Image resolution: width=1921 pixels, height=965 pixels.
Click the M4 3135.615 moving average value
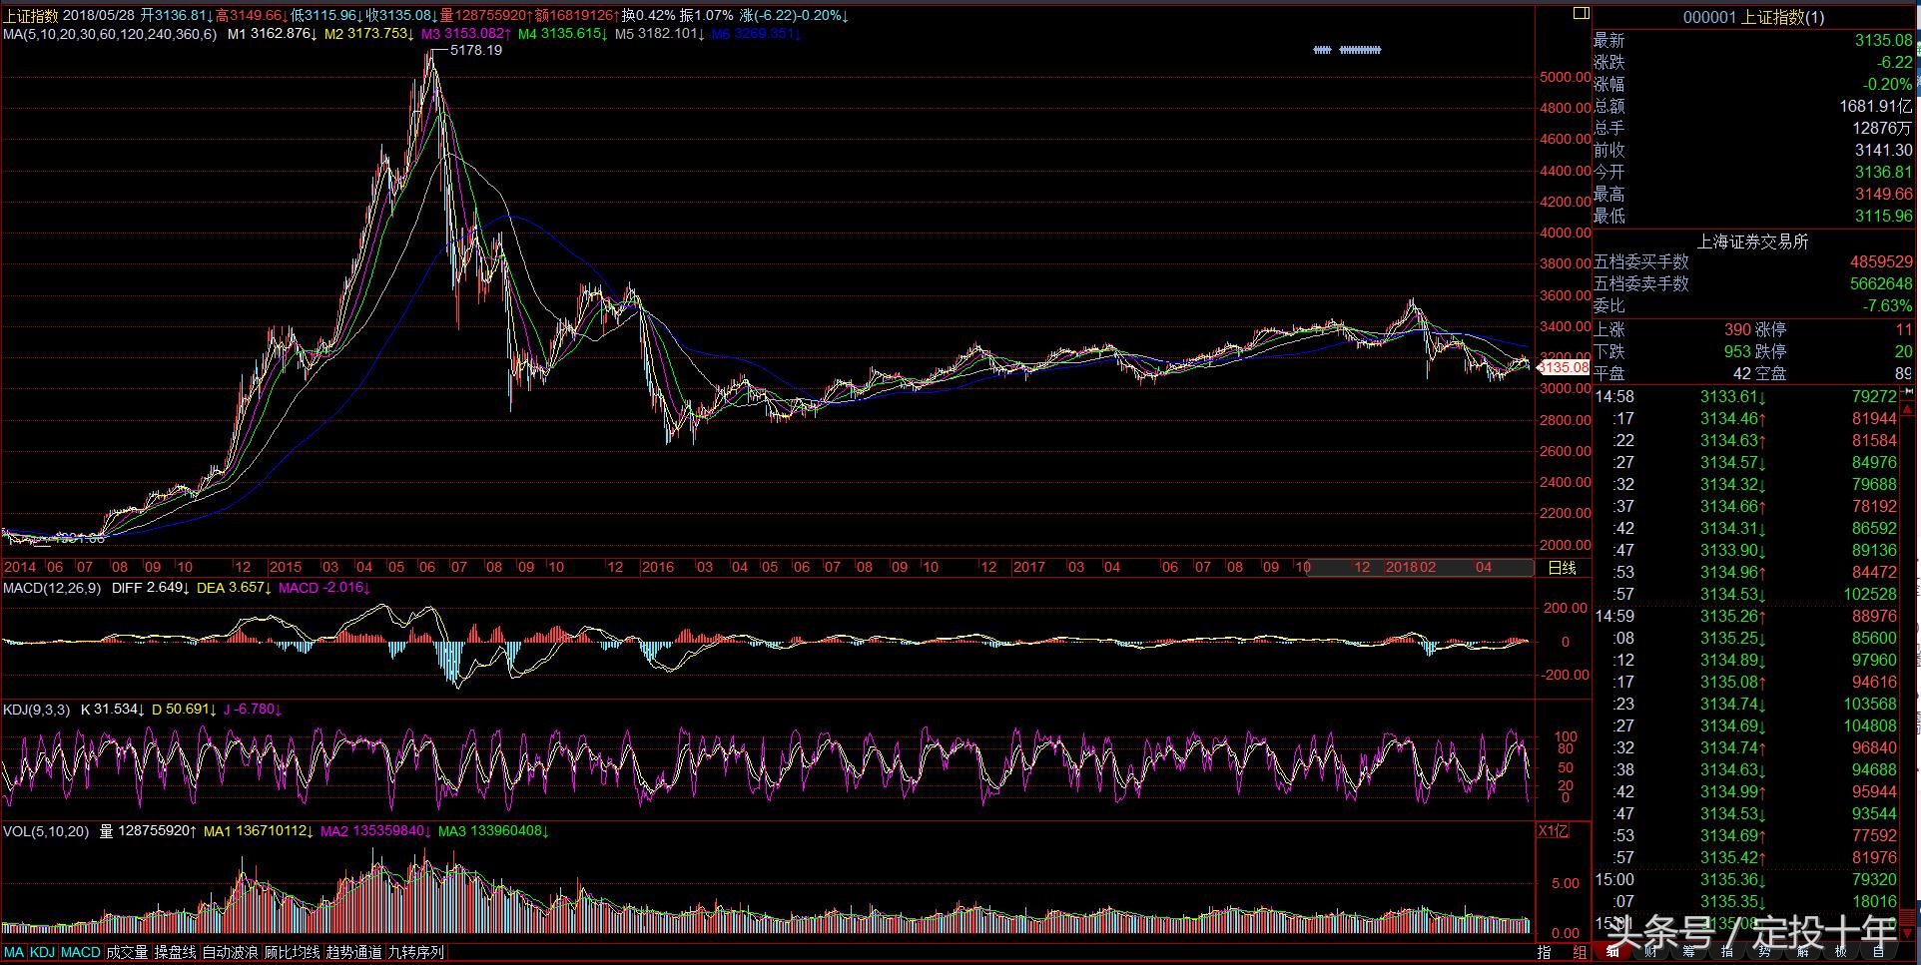[x=563, y=34]
